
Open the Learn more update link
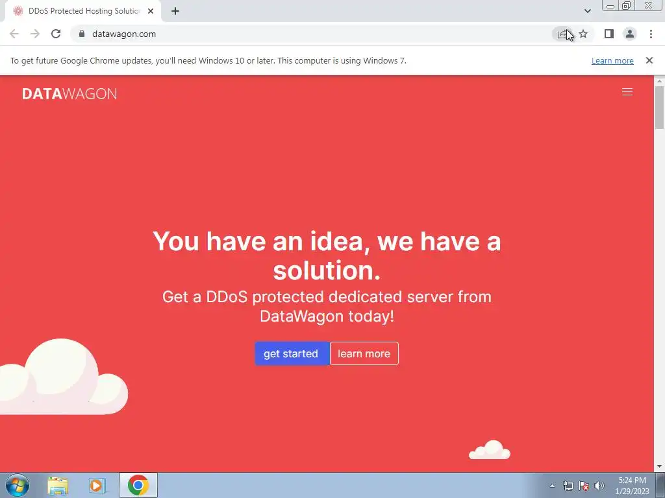[x=612, y=60]
